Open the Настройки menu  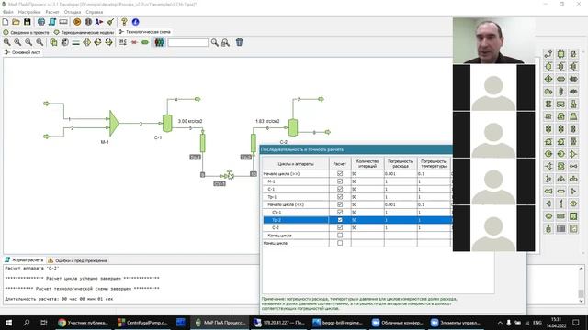pyautogui.click(x=29, y=12)
